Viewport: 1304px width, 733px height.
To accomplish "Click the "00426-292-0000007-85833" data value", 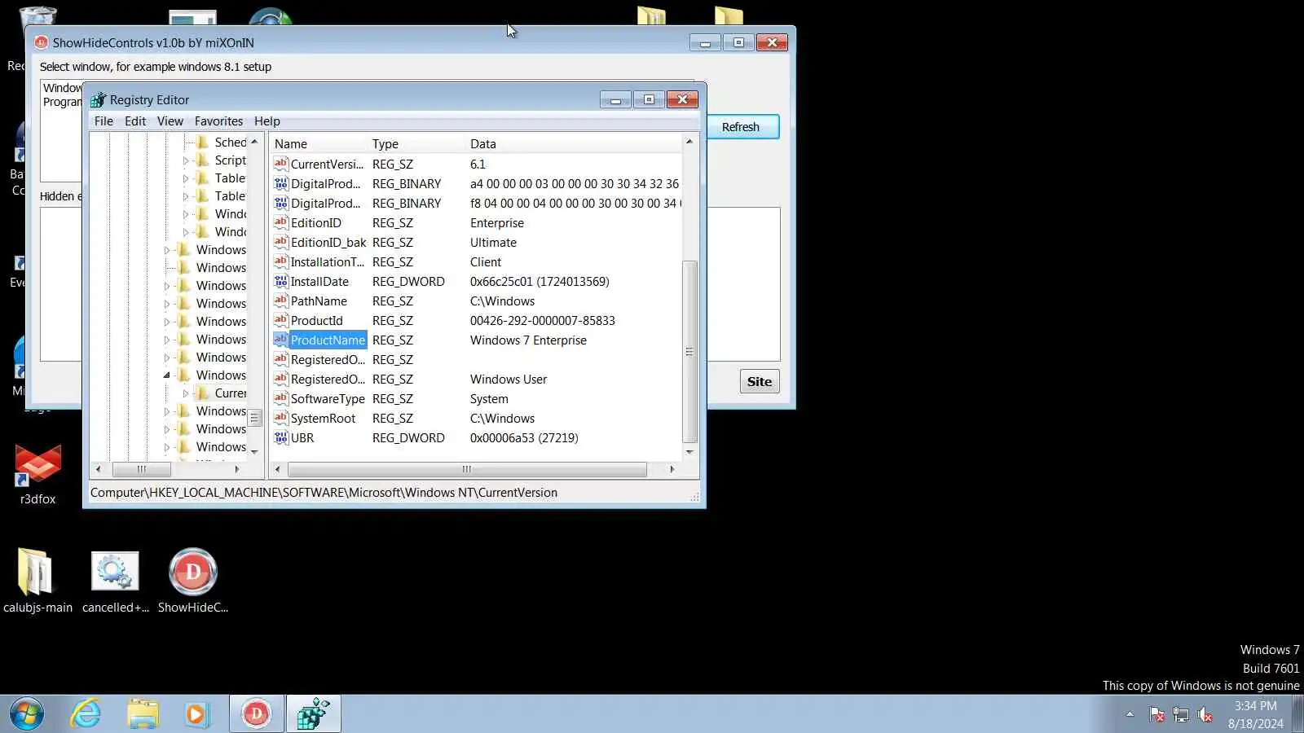I will point(542,321).
